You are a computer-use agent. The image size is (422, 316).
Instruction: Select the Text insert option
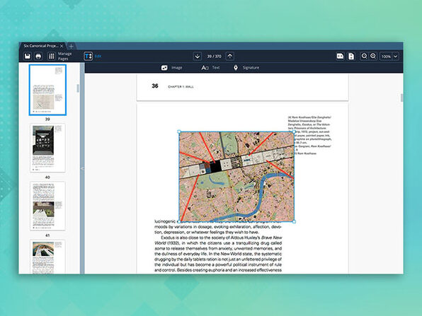pos(216,68)
